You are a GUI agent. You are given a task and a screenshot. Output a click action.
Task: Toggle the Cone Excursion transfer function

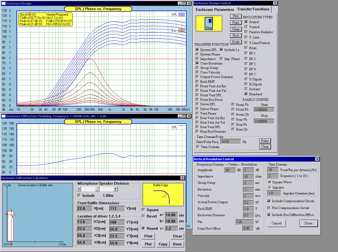197,63
